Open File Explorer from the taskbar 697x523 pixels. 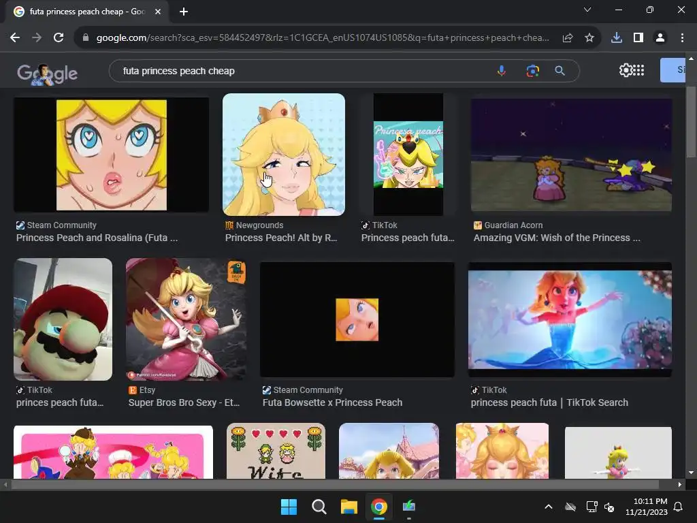coord(349,507)
